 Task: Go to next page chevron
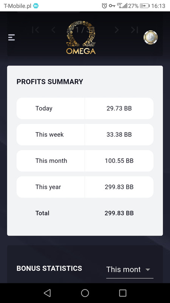tap(116, 30)
